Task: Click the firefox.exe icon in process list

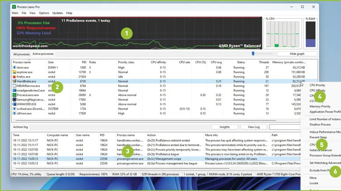Action: 15,77
